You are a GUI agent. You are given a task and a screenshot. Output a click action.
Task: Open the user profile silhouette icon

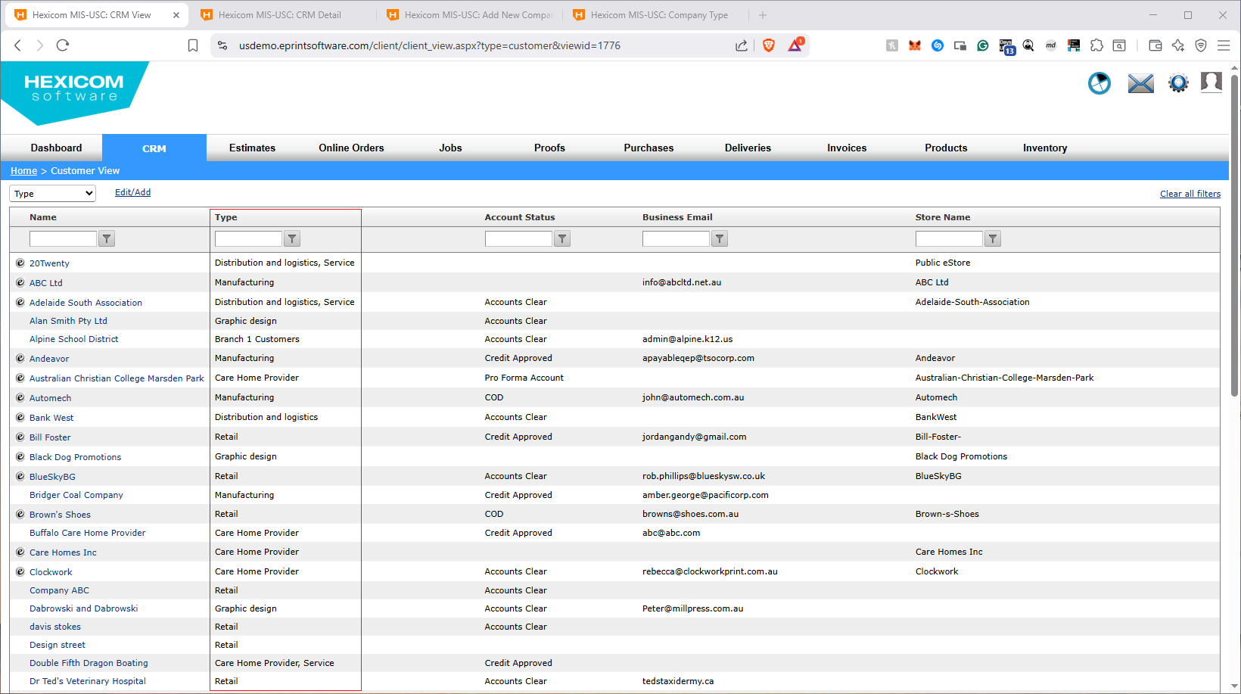point(1211,82)
